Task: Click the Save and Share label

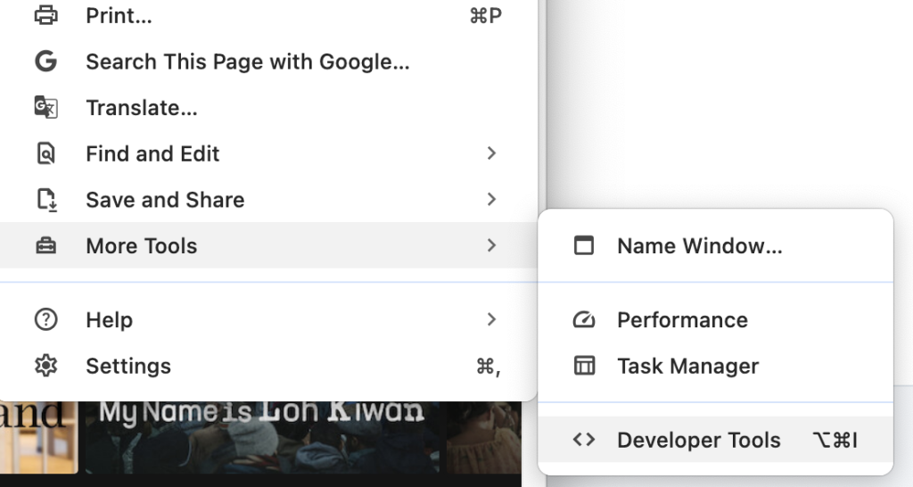Action: point(165,200)
